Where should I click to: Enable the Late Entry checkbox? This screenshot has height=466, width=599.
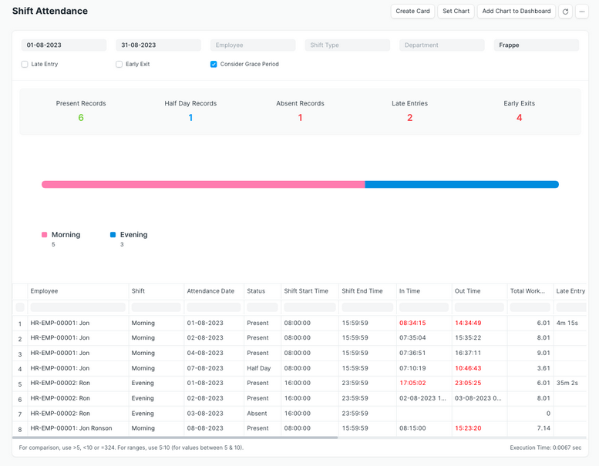[x=25, y=65]
